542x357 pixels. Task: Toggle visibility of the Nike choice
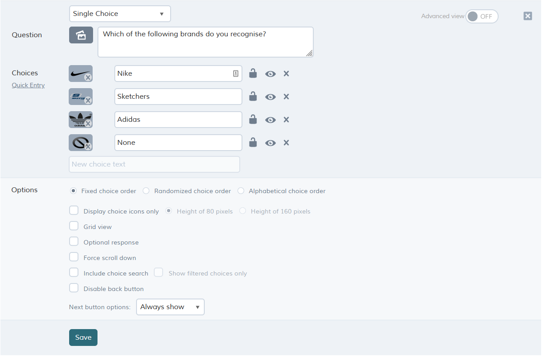[270, 74]
